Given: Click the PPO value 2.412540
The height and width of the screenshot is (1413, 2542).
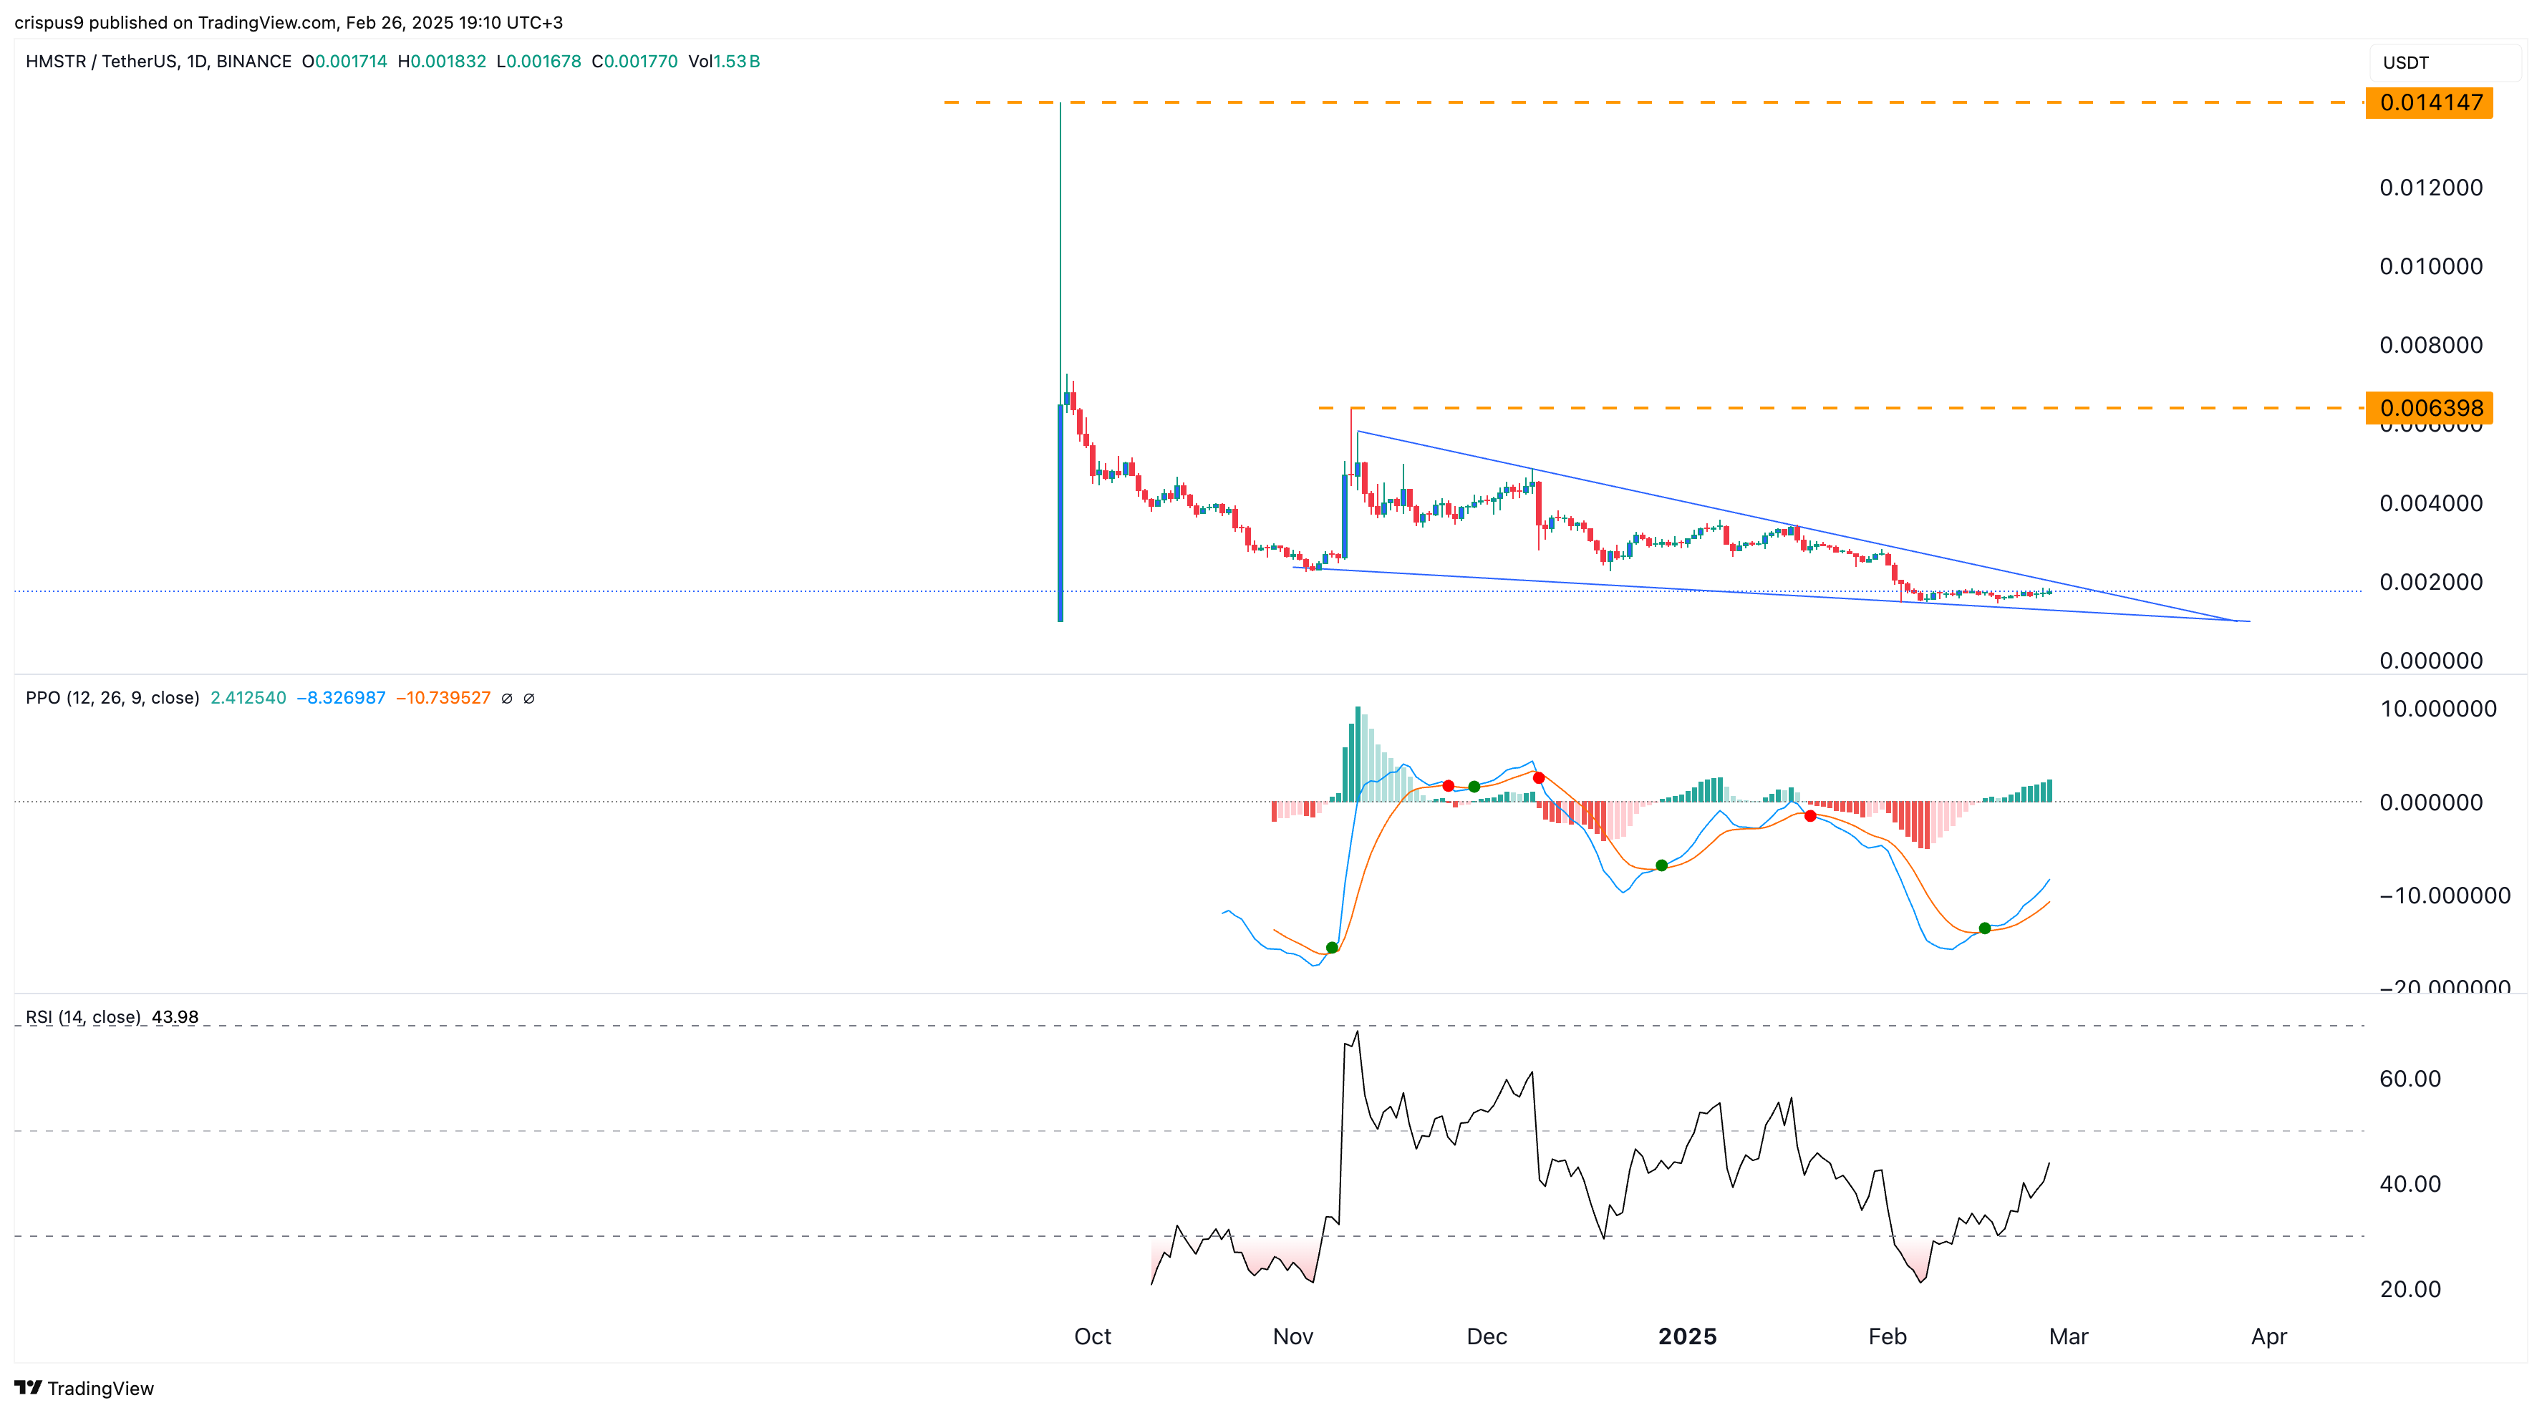Looking at the screenshot, I should click(x=248, y=698).
